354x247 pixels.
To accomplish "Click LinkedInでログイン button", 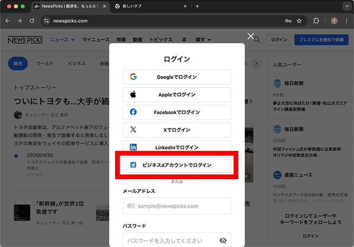I will pos(177,146).
